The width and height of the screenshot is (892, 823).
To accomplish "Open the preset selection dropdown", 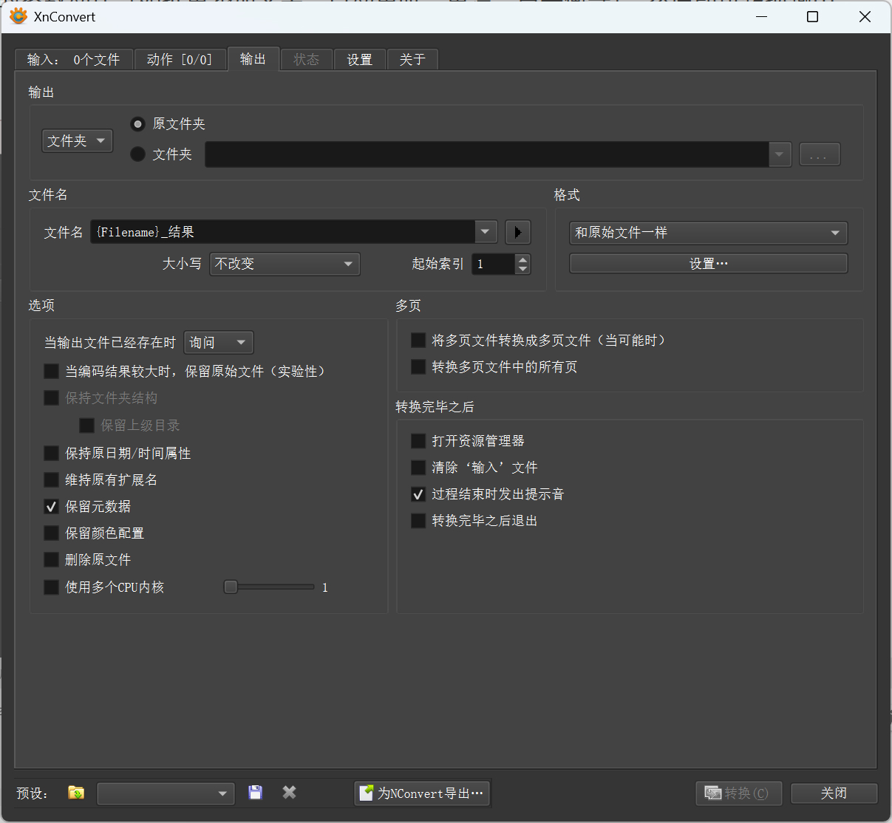I will coord(166,793).
